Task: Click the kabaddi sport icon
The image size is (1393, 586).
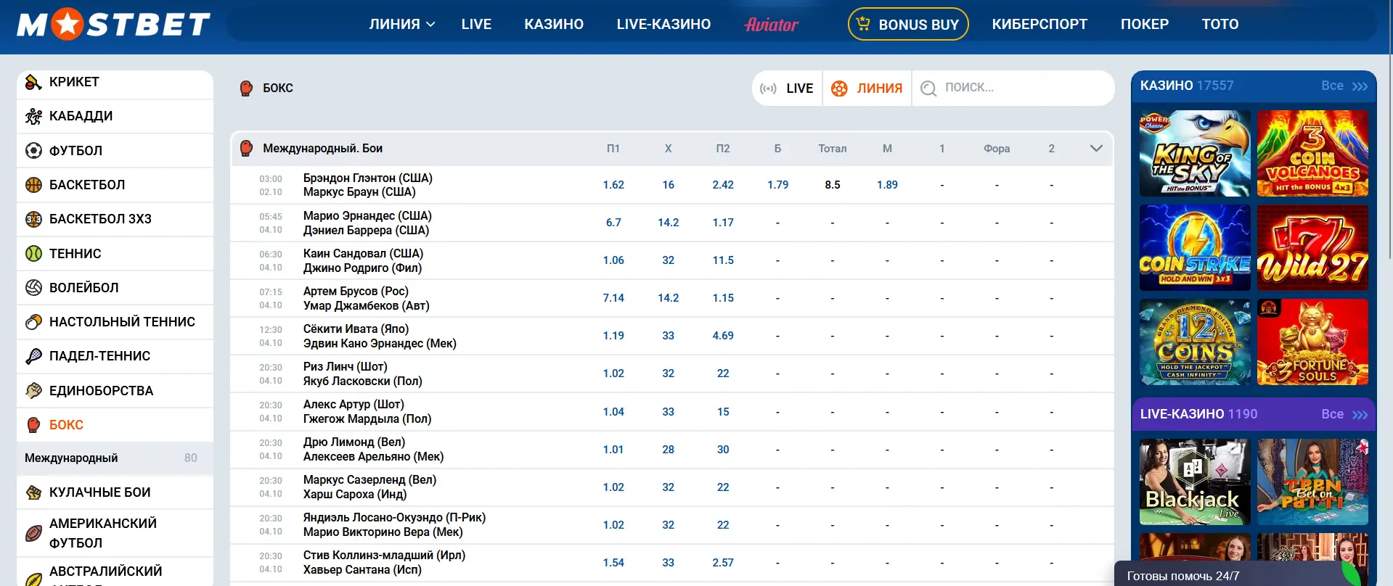Action: 33,116
